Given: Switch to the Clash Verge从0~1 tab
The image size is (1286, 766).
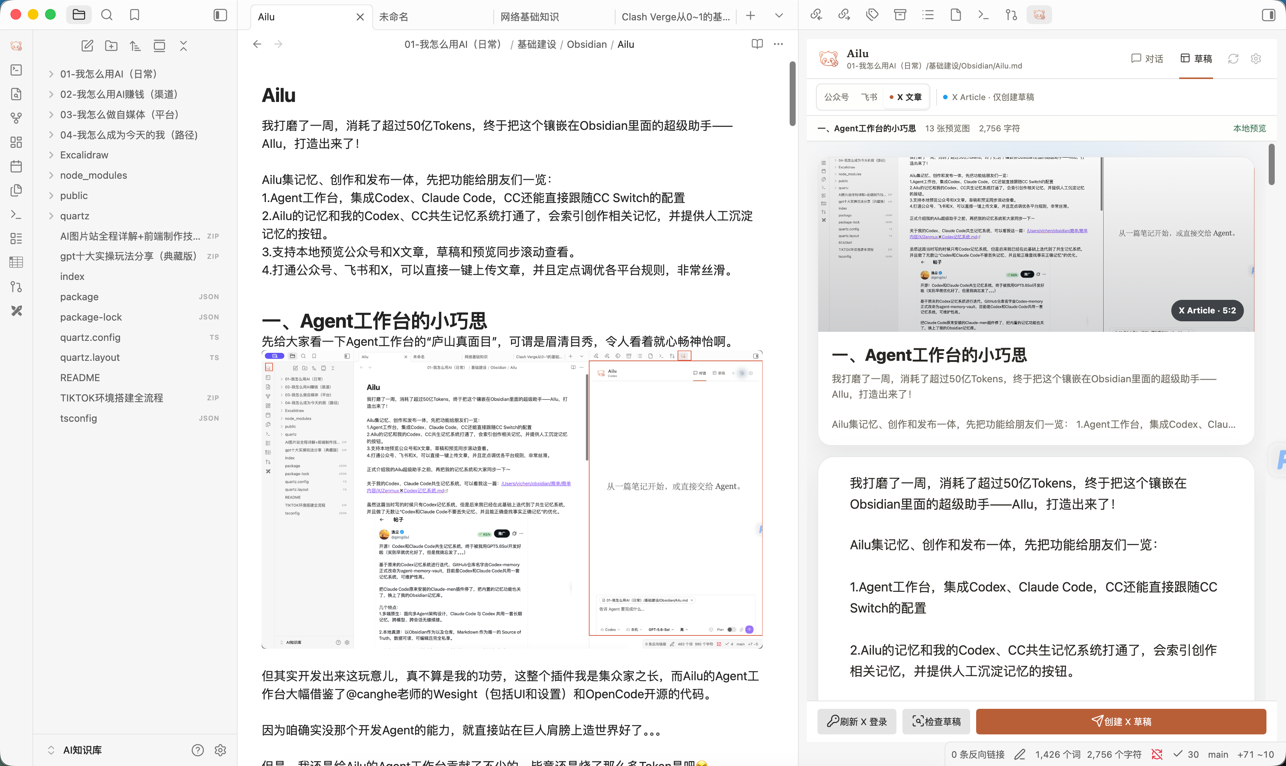Looking at the screenshot, I should point(675,17).
